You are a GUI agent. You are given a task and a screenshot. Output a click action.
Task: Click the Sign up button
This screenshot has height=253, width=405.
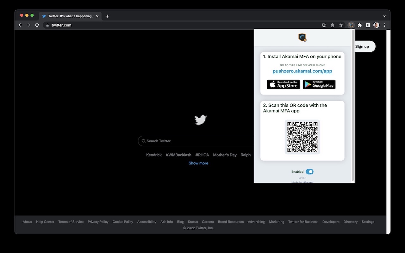[362, 46]
